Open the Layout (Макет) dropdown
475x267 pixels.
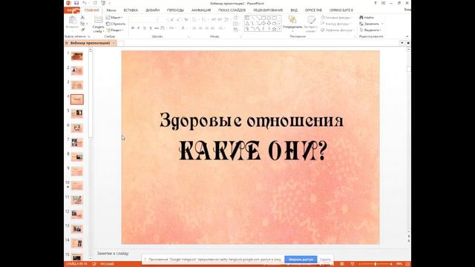(114, 18)
